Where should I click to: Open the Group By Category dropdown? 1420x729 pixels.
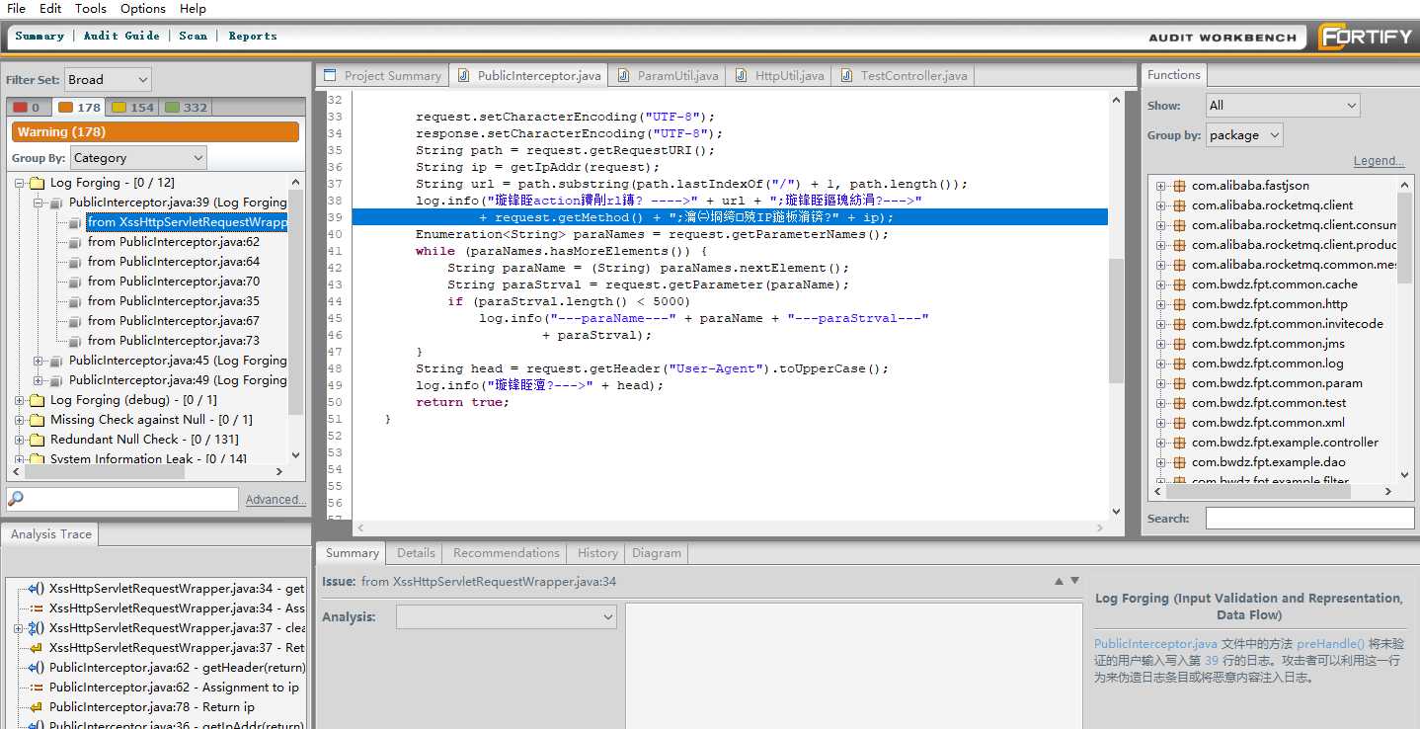coord(138,157)
